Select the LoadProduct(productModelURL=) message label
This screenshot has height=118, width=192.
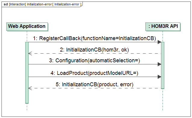pos(94,73)
